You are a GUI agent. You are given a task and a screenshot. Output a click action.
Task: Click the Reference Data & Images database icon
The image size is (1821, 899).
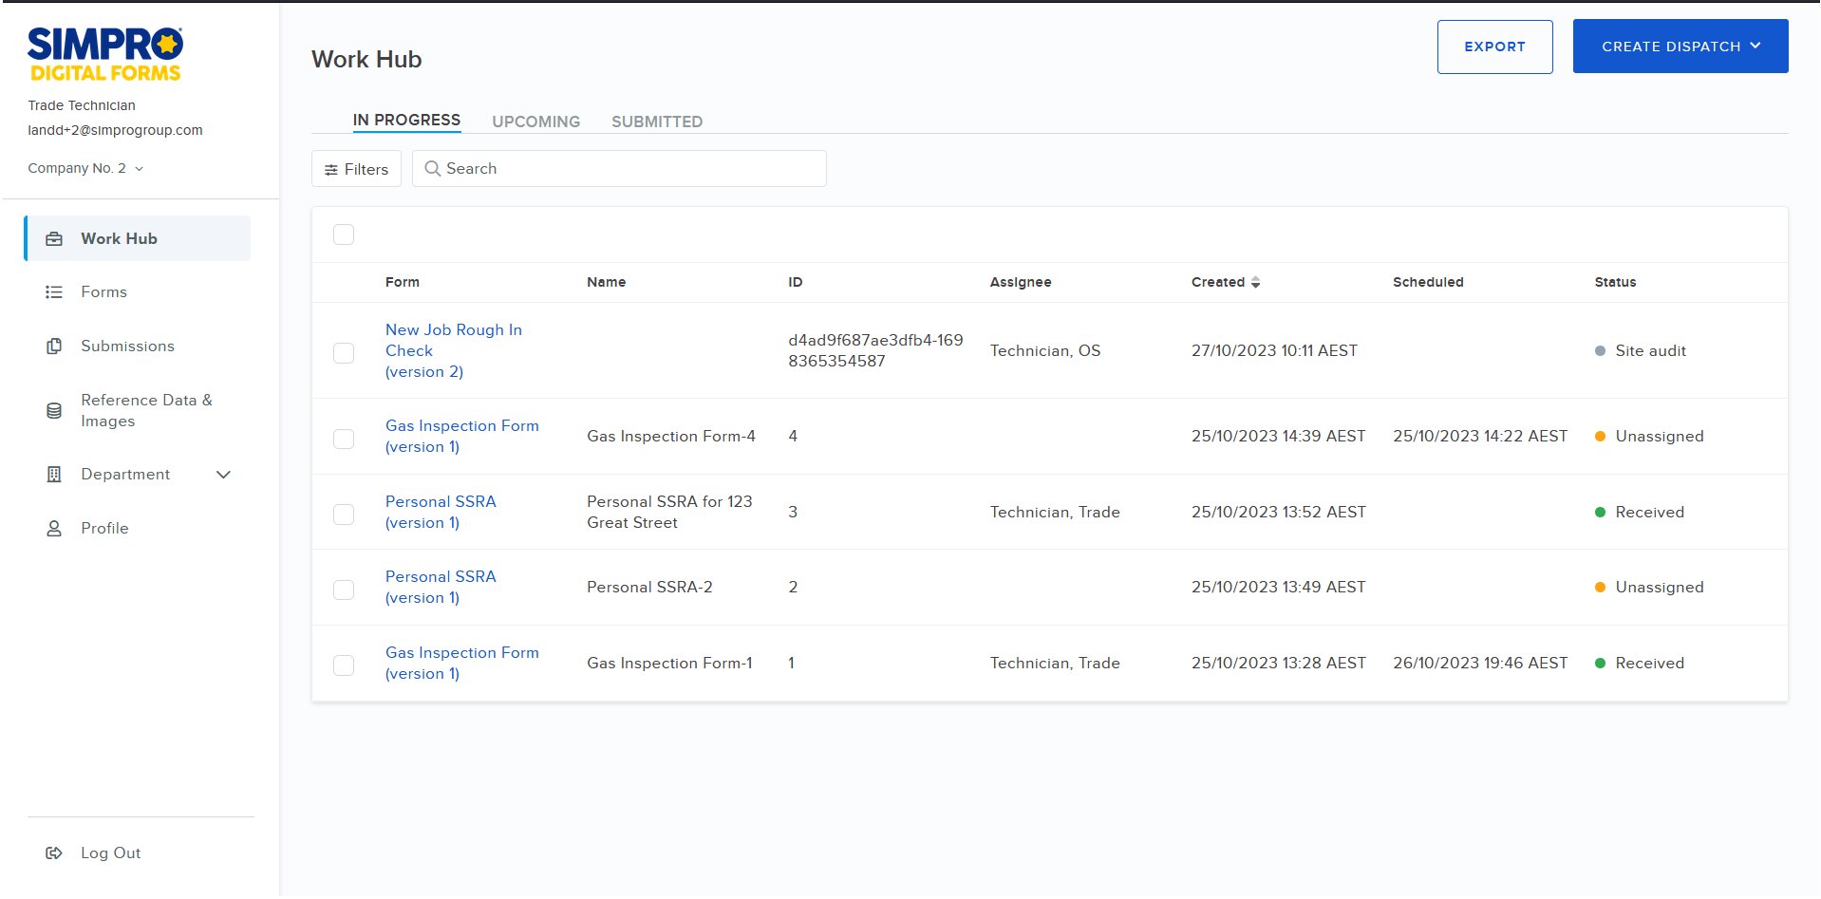click(55, 410)
